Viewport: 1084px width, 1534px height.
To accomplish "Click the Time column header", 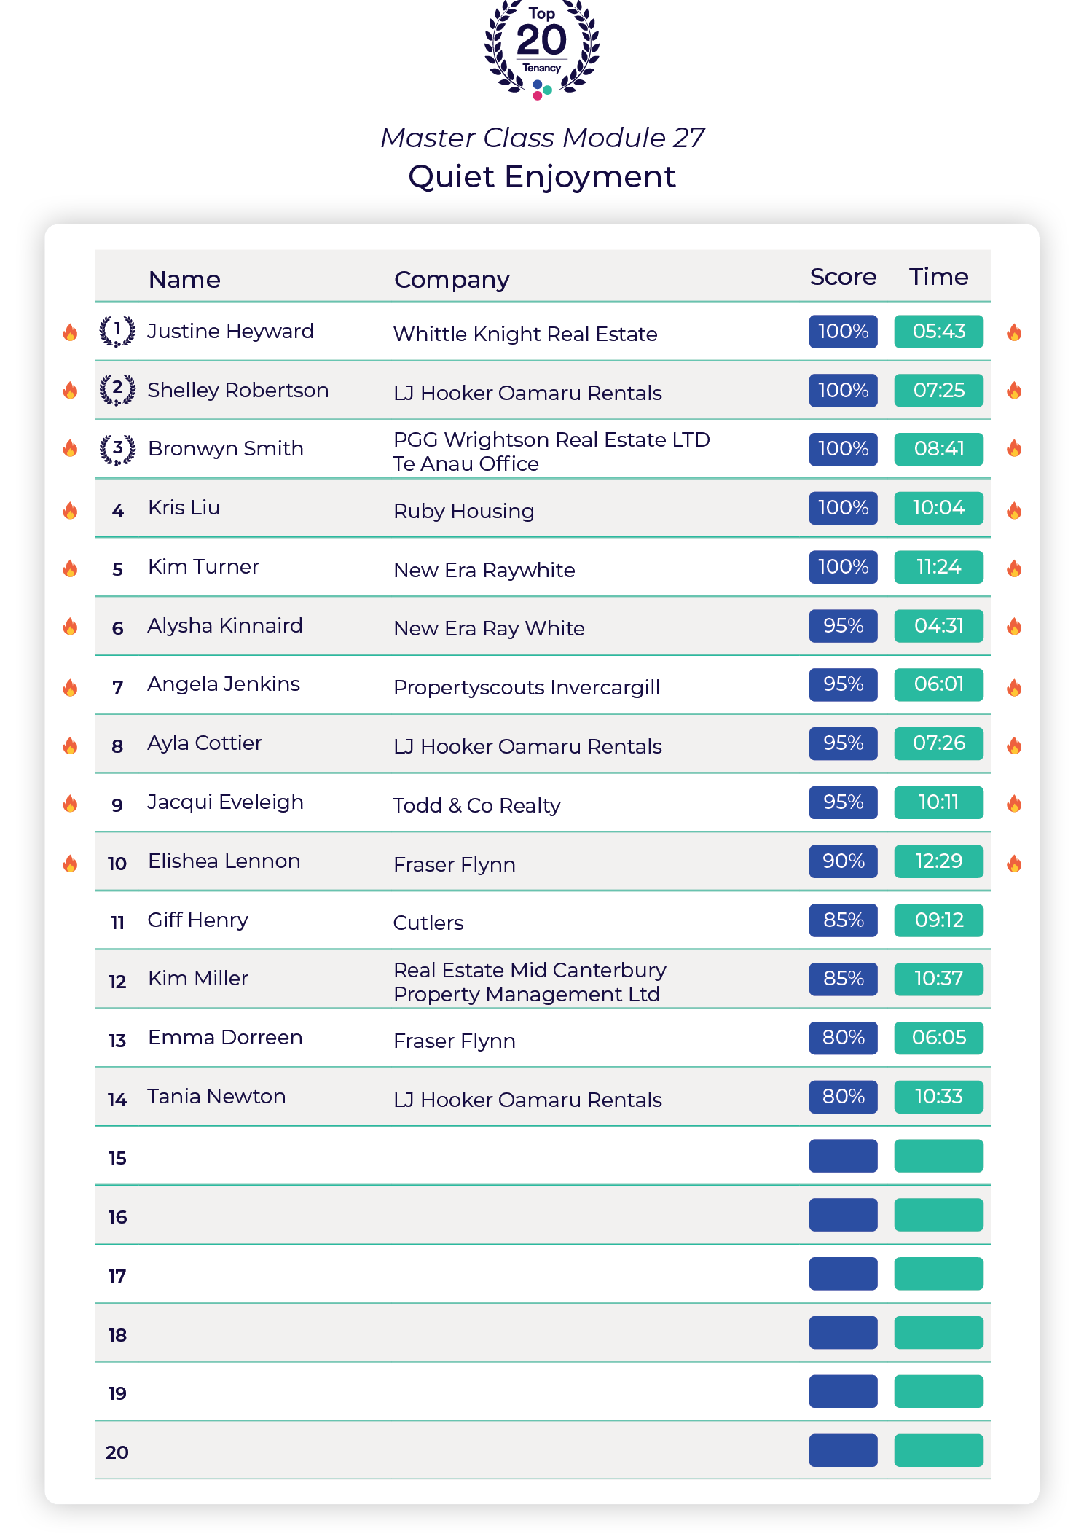I will coord(938,277).
